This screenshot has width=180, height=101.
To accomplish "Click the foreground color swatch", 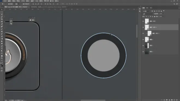I will [1, 65].
